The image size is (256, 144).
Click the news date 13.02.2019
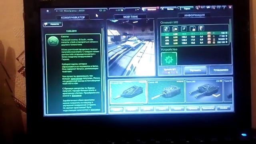71,31
